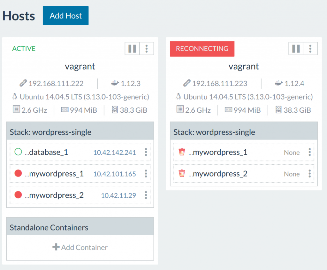Click the trash icon beside mywordpress_1
327x270 pixels.
(182, 152)
